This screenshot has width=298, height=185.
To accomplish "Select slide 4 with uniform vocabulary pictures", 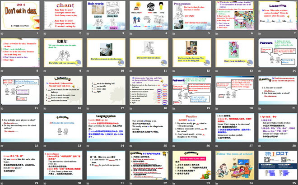I will click(x=149, y=15).
